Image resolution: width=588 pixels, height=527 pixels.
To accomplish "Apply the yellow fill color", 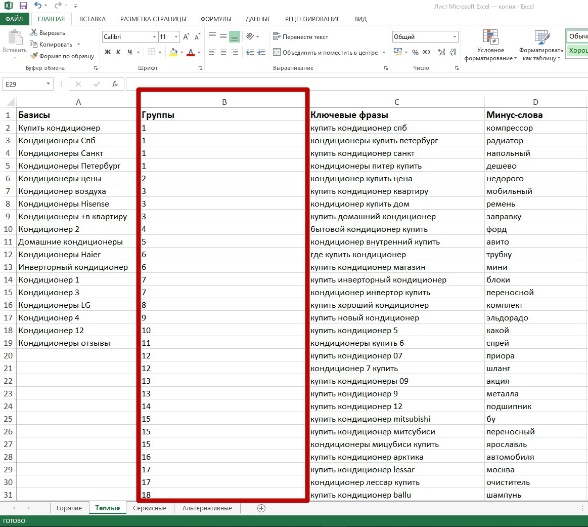I will tap(173, 52).
